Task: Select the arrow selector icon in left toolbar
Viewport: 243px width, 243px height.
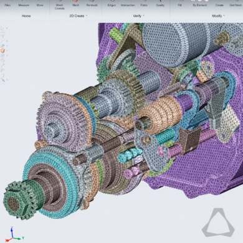Action: (x=2, y=29)
